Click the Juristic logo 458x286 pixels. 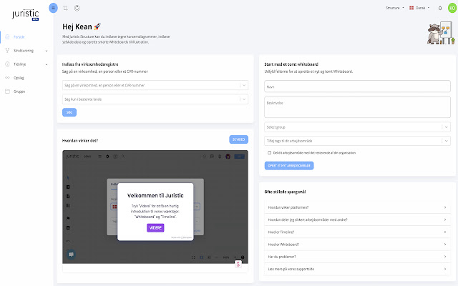pyautogui.click(x=26, y=14)
